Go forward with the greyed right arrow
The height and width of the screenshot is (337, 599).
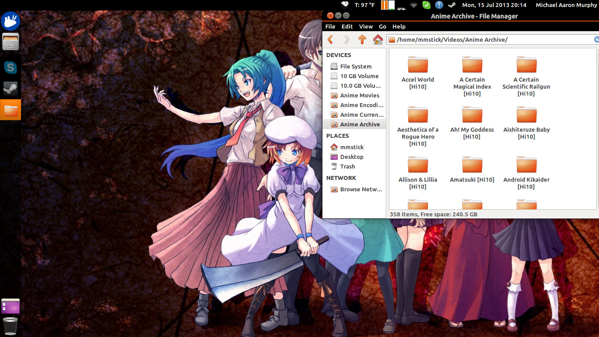tap(346, 39)
